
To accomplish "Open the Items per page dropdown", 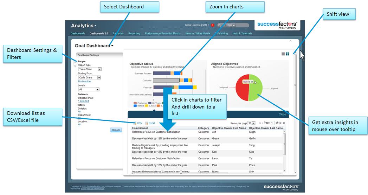I will 252,123.
